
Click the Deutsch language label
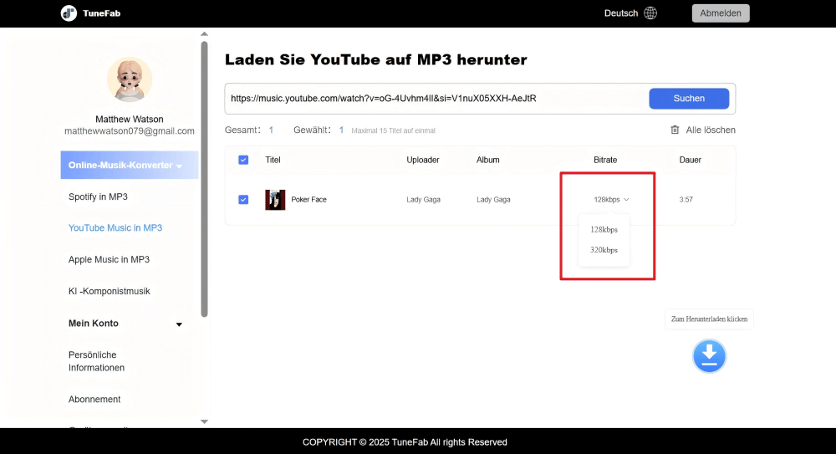coord(621,13)
